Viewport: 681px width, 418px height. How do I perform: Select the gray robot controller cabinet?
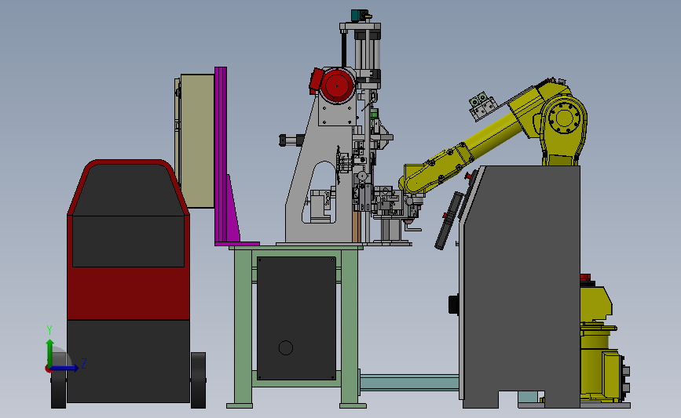tap(522, 286)
